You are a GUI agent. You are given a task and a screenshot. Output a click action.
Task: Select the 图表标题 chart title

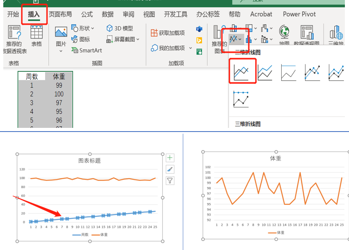point(89,161)
